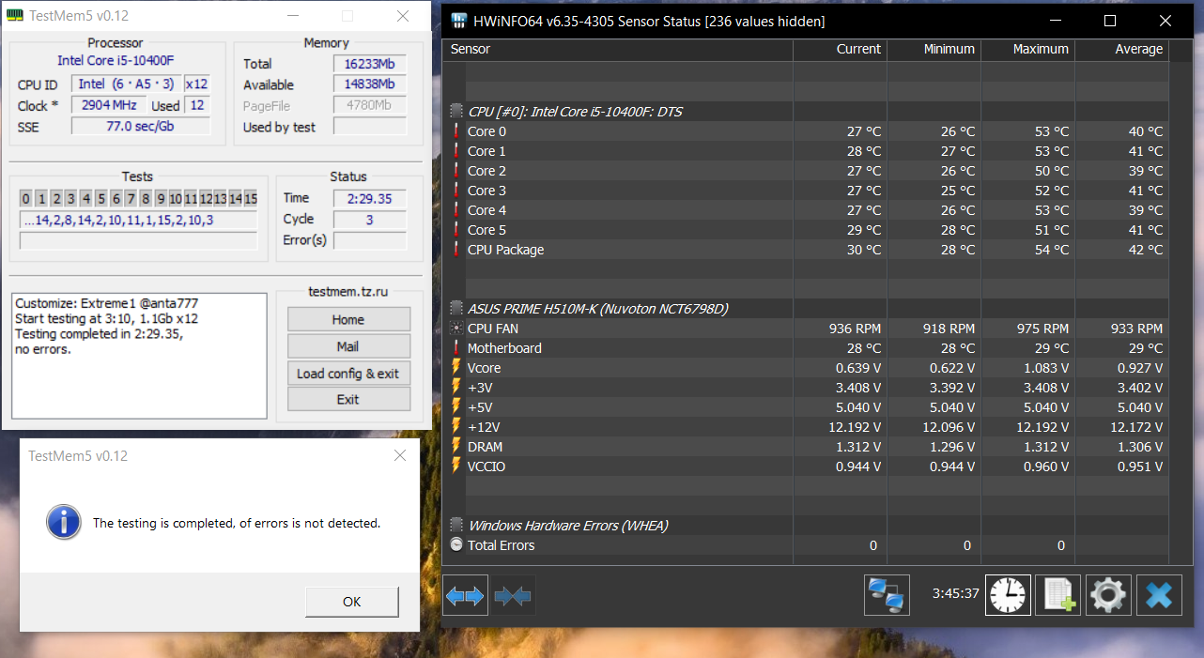Click the blue information icon in dialog
Viewport: 1204px width, 658px height.
click(63, 523)
